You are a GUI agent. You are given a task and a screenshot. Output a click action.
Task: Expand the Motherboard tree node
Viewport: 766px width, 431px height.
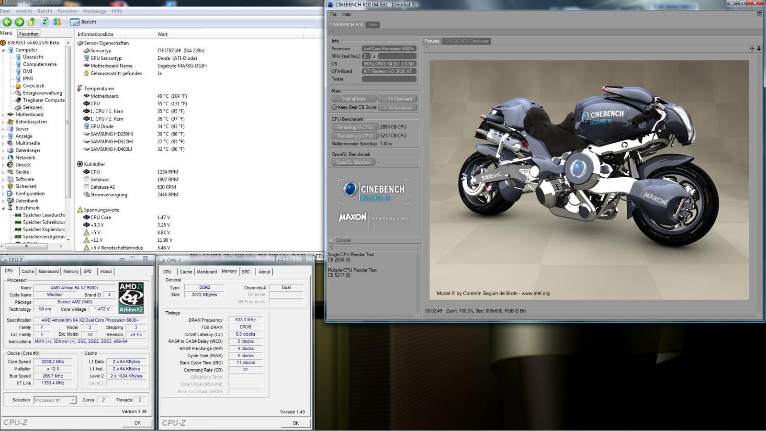click(x=4, y=114)
